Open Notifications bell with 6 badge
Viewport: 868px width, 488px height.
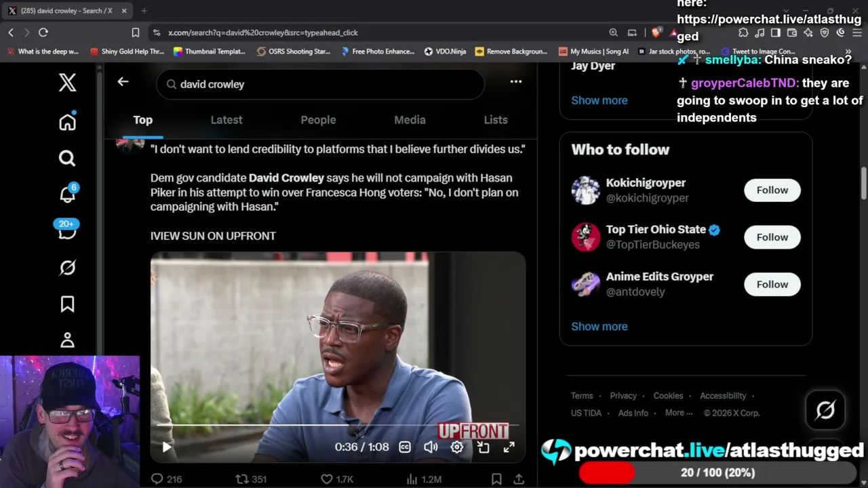tap(68, 194)
